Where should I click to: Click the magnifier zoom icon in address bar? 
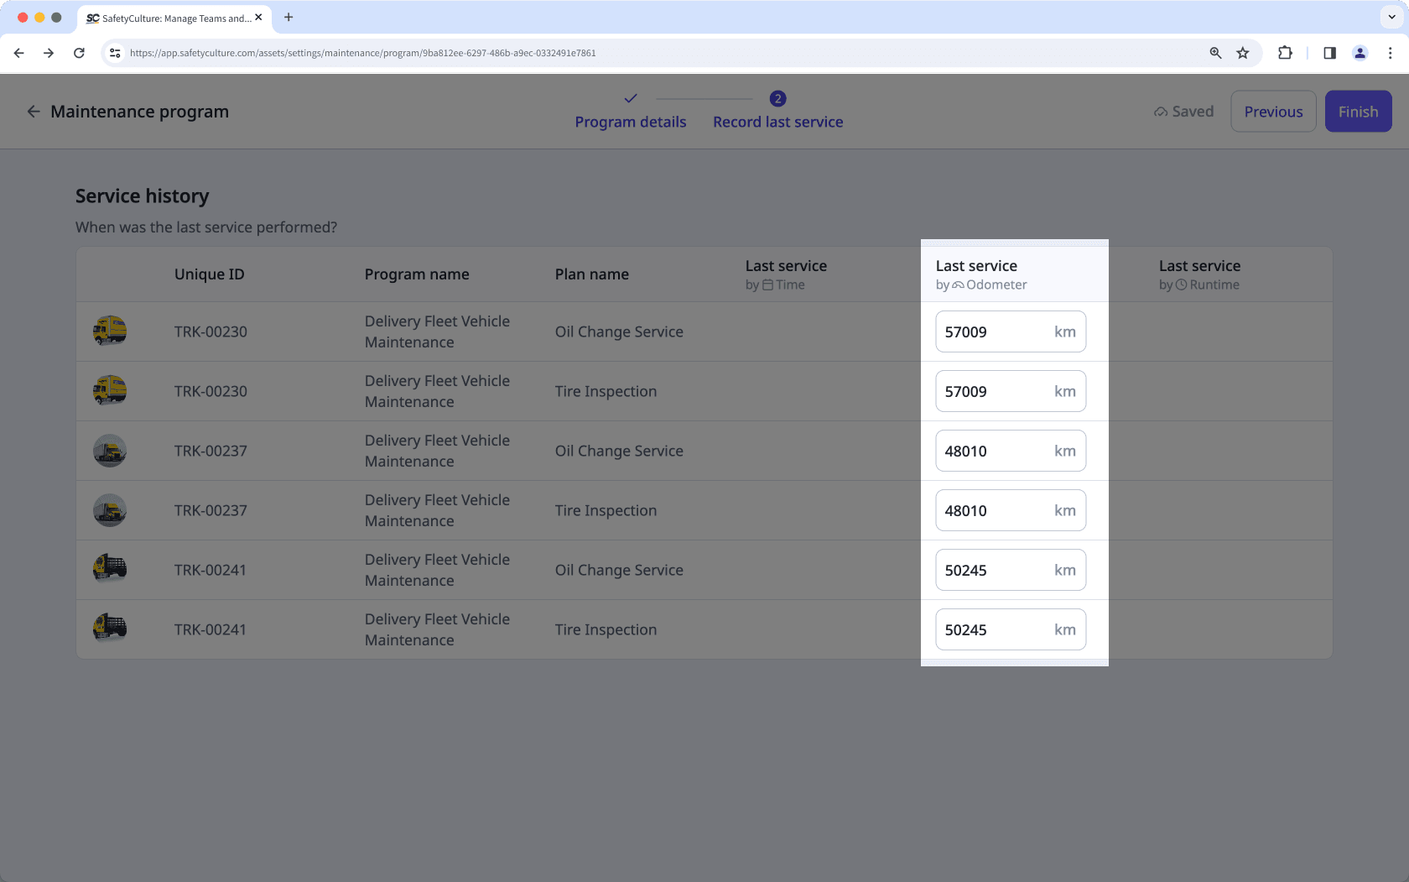coord(1215,53)
